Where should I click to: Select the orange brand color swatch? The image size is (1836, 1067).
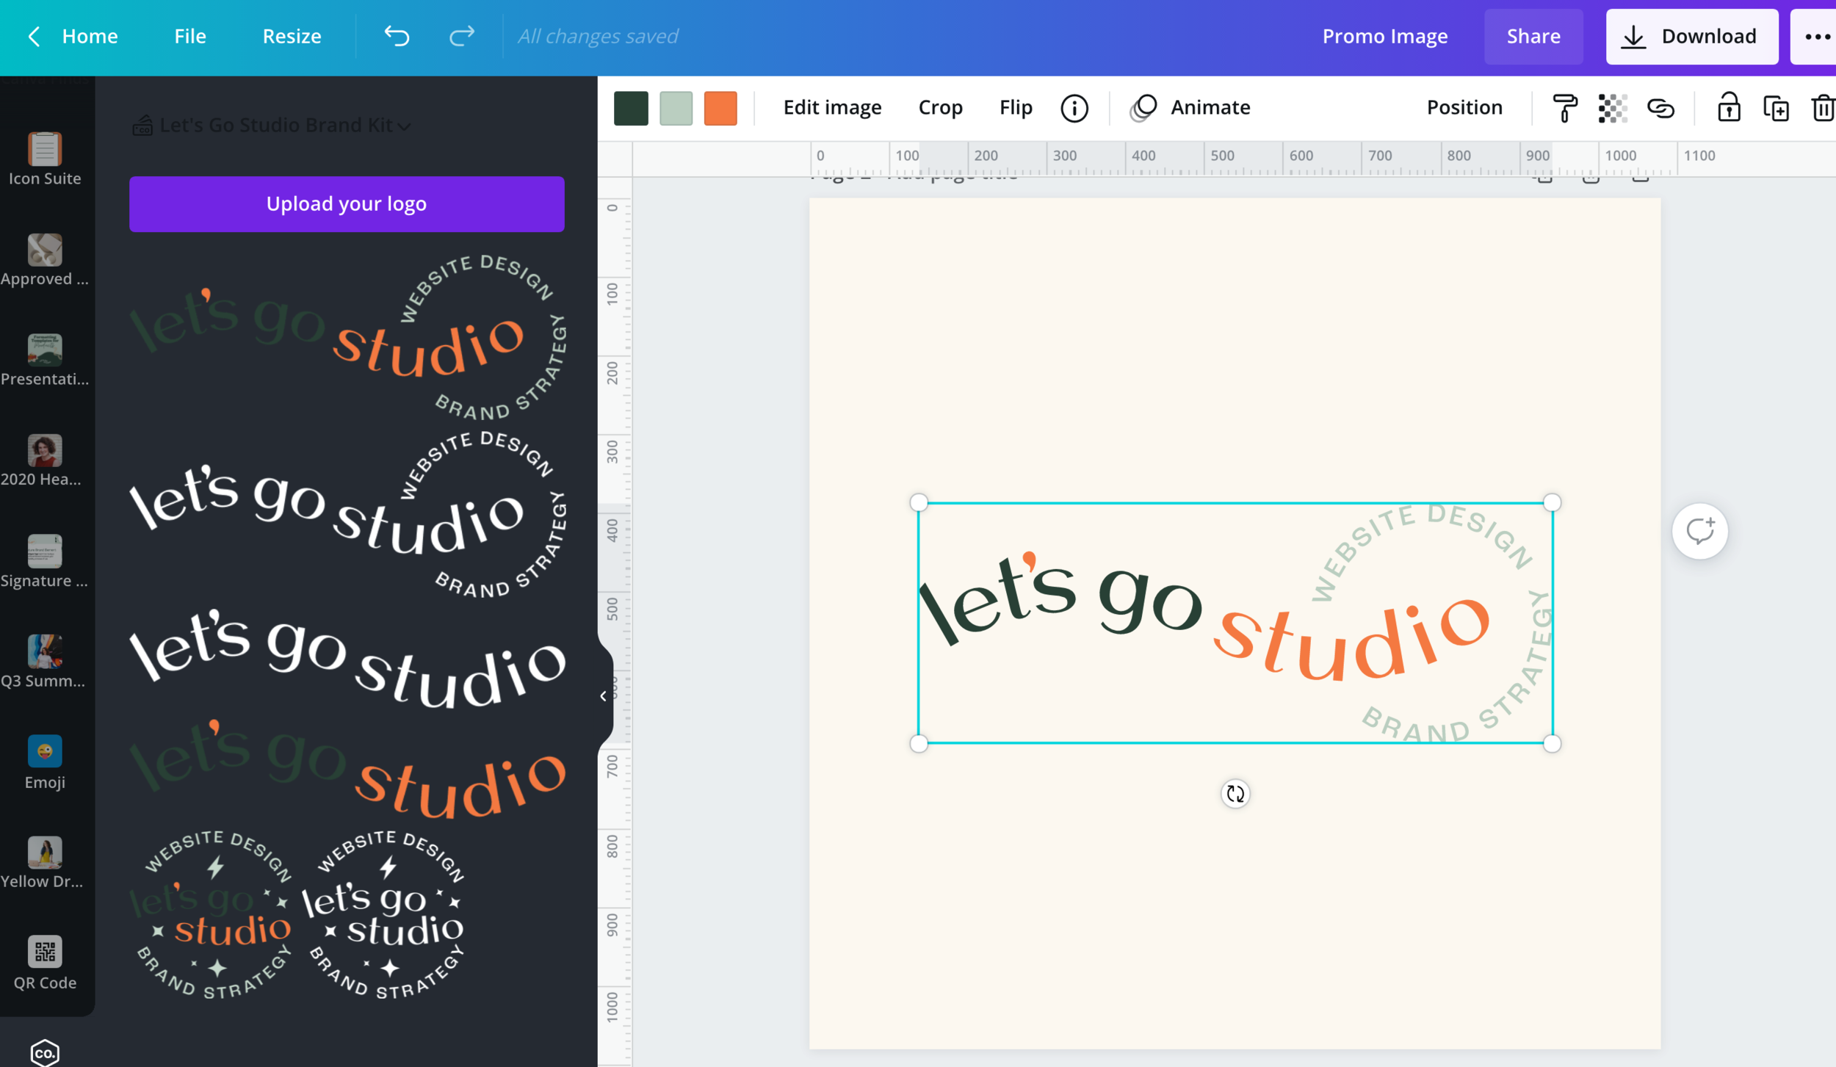point(720,108)
